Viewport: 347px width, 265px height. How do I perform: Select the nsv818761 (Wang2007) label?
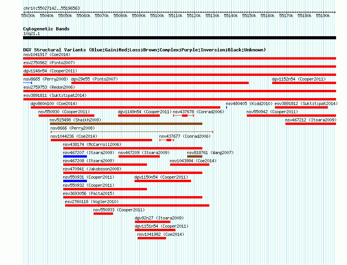210,153
